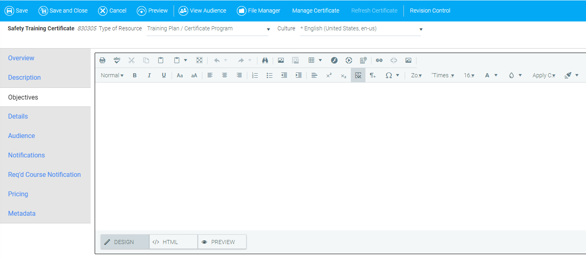
Task: Insert a numbered list
Action: coord(255,75)
